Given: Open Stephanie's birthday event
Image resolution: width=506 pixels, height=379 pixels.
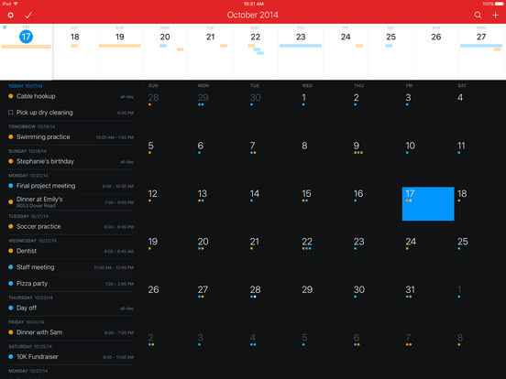Looking at the screenshot, I should (x=71, y=161).
